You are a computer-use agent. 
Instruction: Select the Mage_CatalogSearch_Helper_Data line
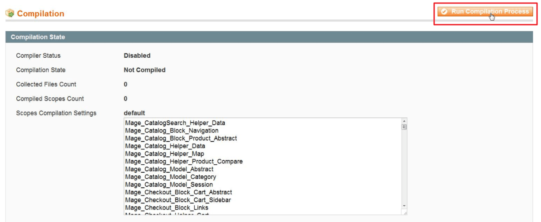pos(175,123)
